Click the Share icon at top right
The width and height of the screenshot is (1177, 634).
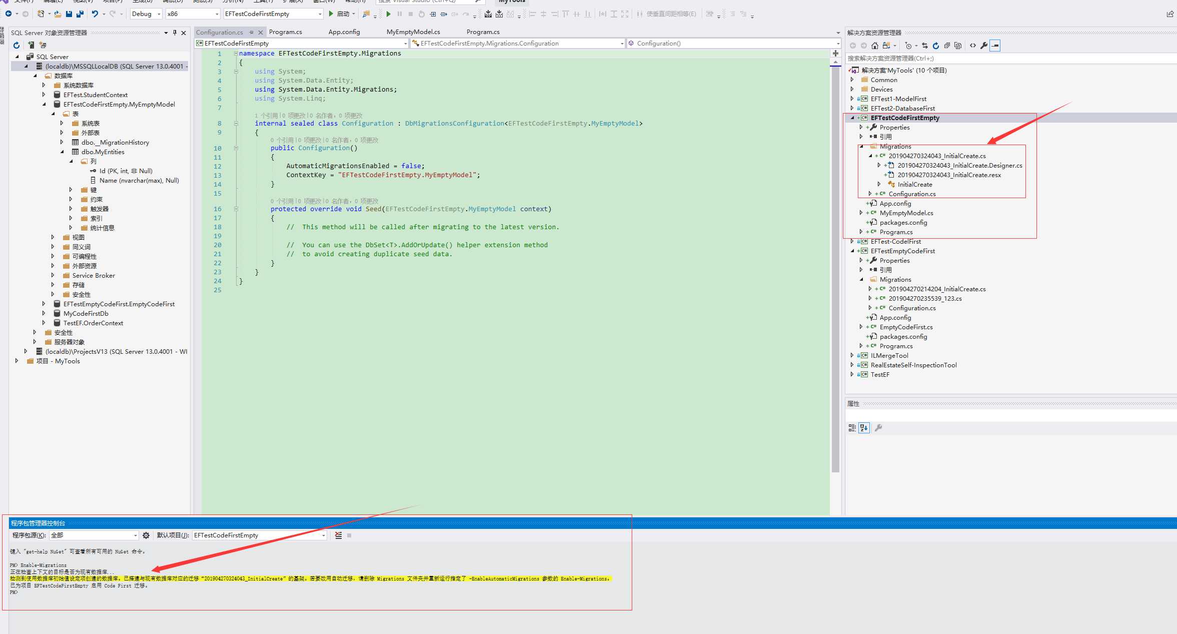(x=1170, y=14)
